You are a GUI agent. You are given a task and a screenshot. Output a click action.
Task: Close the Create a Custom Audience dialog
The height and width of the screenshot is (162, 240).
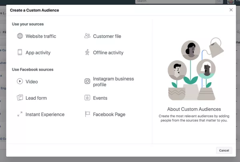231,10
